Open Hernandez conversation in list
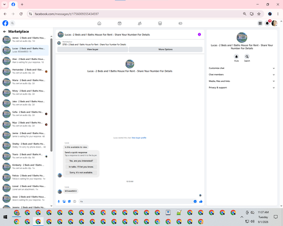Viewport: 283px width, 226px height. point(25,71)
